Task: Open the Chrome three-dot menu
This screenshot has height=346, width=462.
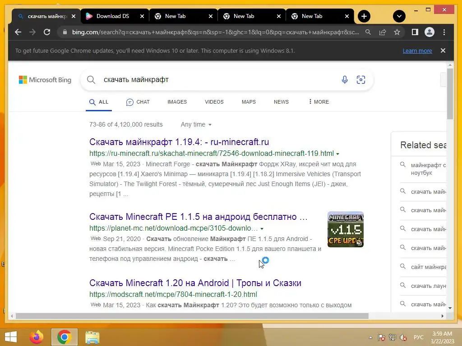Action: pos(444,32)
